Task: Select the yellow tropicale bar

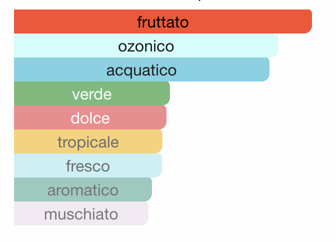Action: coord(88,141)
